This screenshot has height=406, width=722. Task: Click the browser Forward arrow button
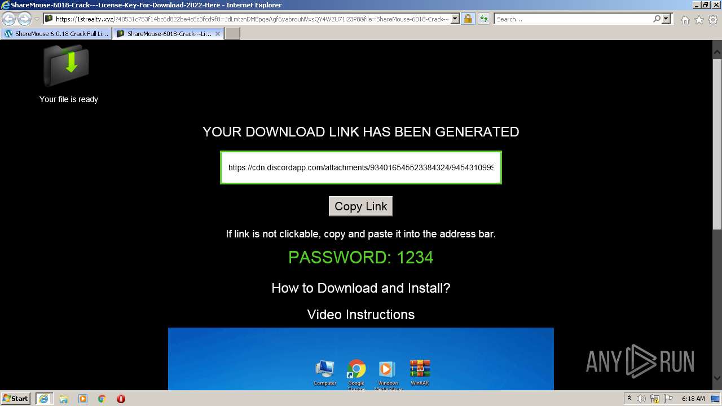(x=24, y=19)
